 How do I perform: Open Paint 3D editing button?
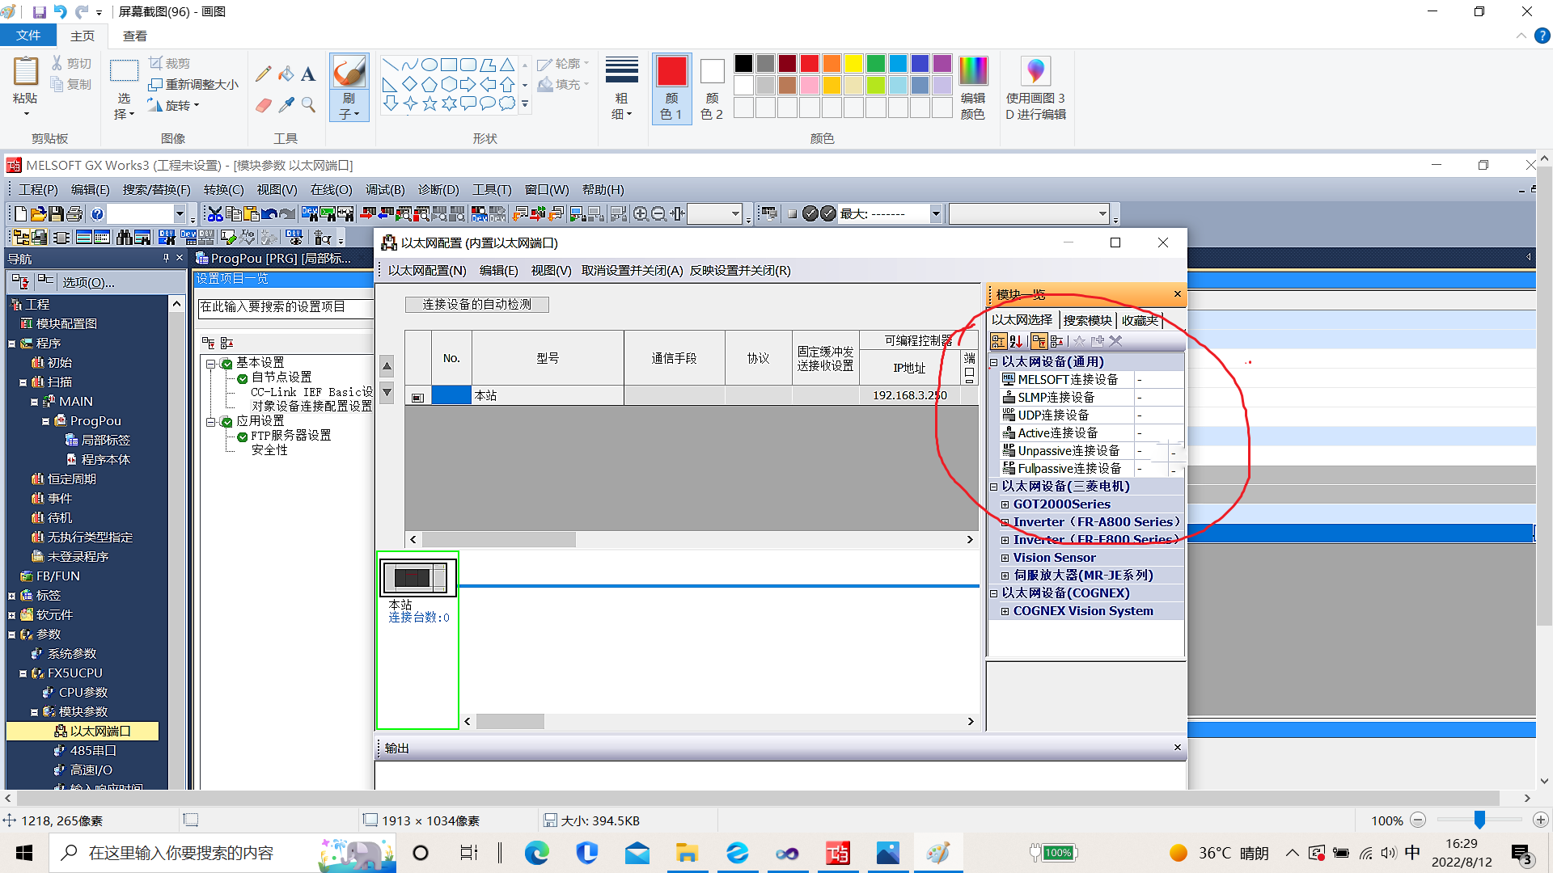pos(1035,73)
